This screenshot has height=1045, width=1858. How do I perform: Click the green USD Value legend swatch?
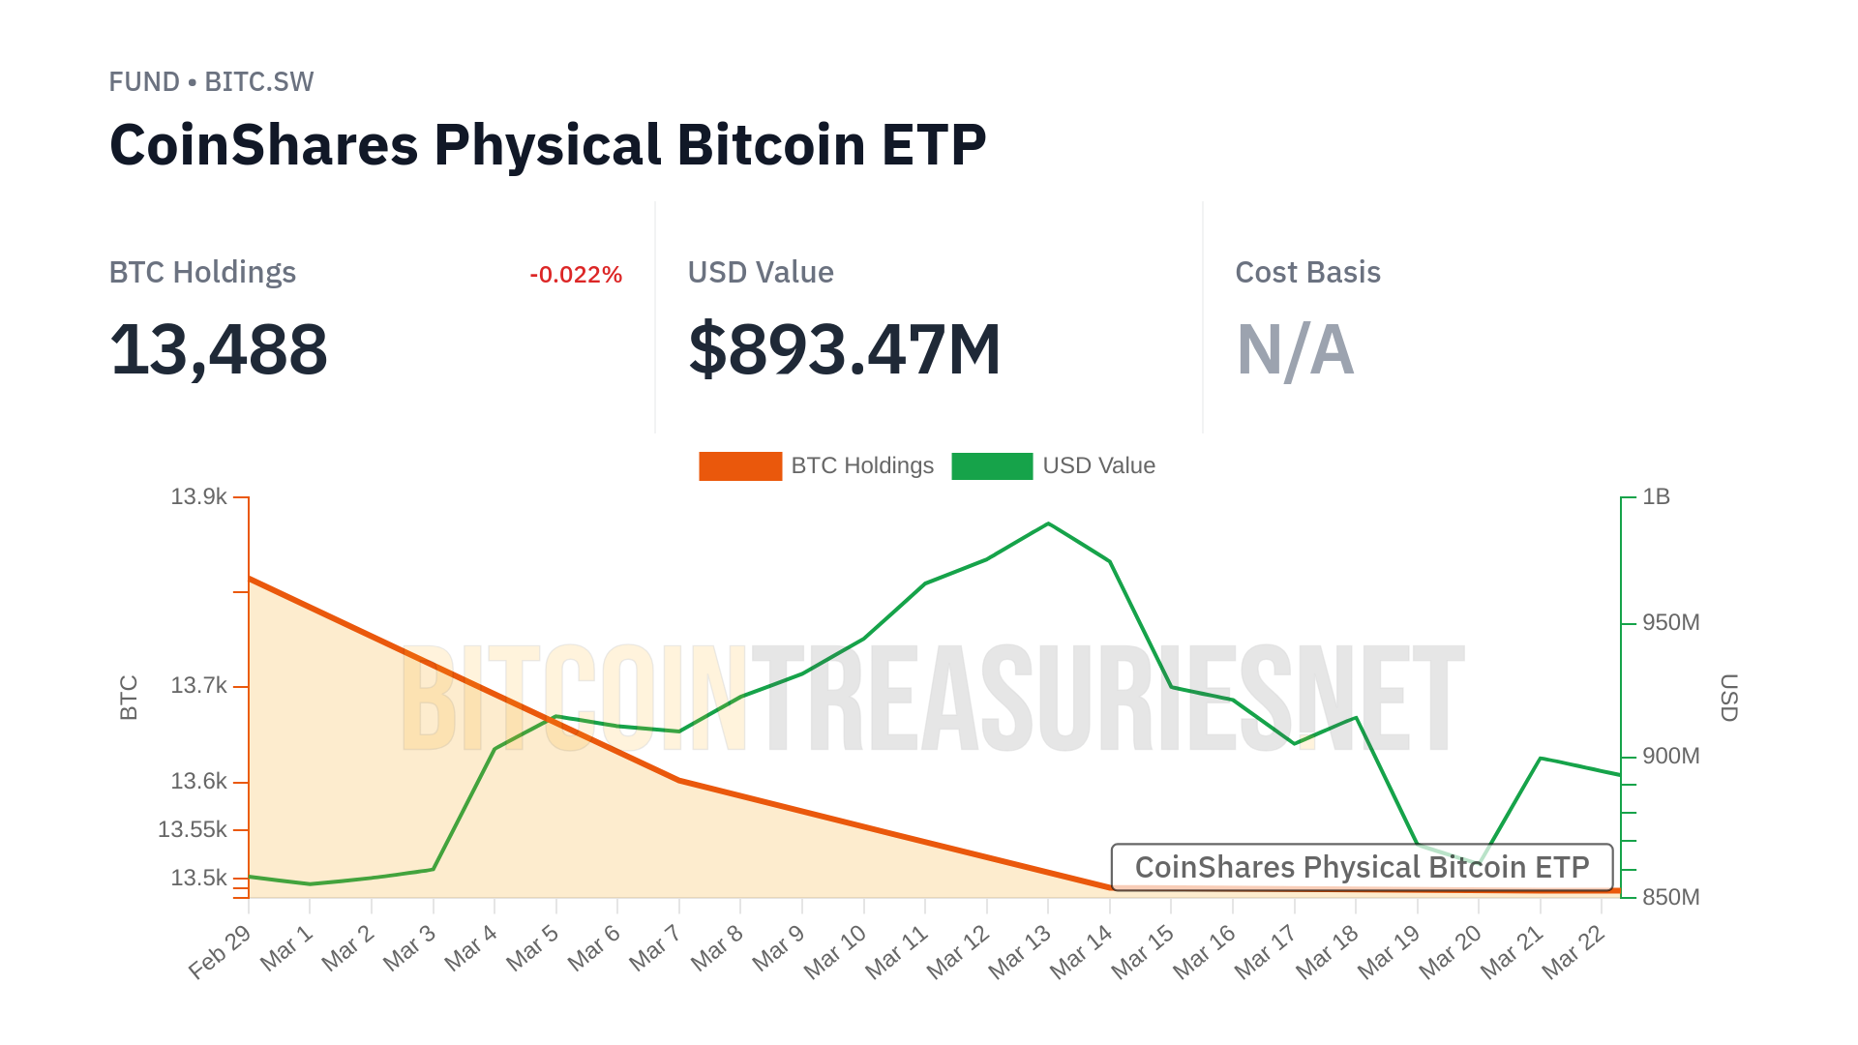[992, 466]
